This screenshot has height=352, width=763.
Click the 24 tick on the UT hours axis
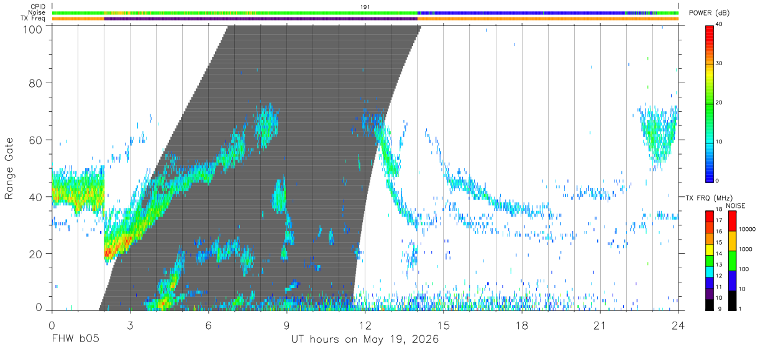(x=678, y=325)
